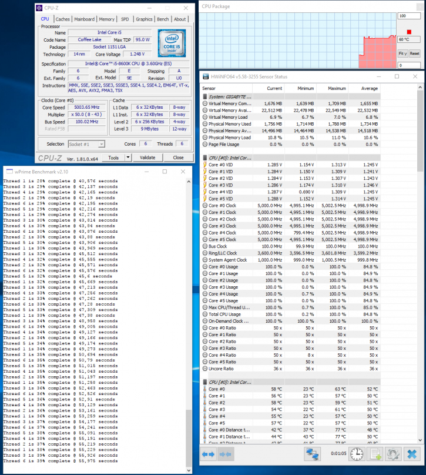426x475 pixels.
Task: Click the CPU-Z title bar app icon
Action: point(39,8)
